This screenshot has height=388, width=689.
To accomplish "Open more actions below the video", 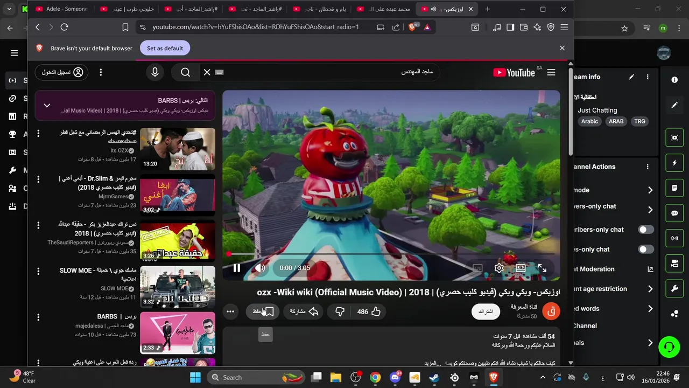I will tap(230, 311).
